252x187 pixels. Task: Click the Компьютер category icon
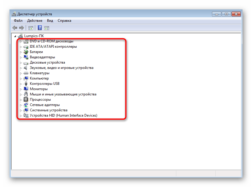point(26,78)
